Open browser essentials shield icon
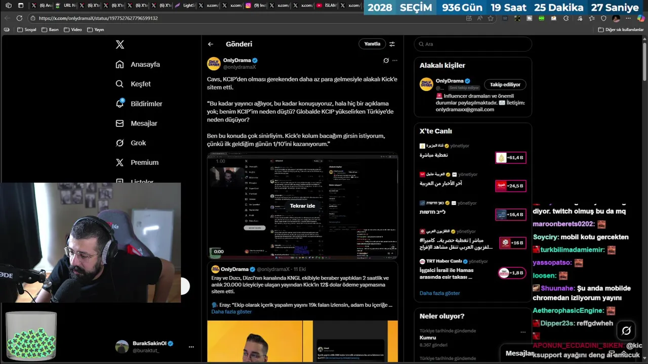This screenshot has width=648, height=364. (x=603, y=18)
